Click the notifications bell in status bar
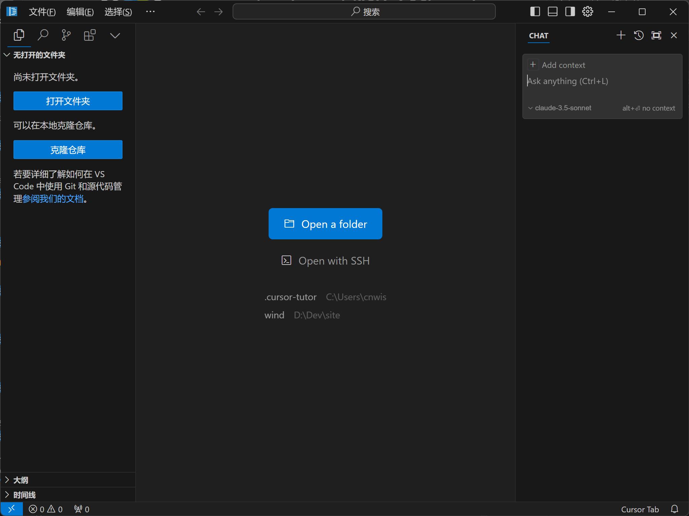 [x=674, y=509]
